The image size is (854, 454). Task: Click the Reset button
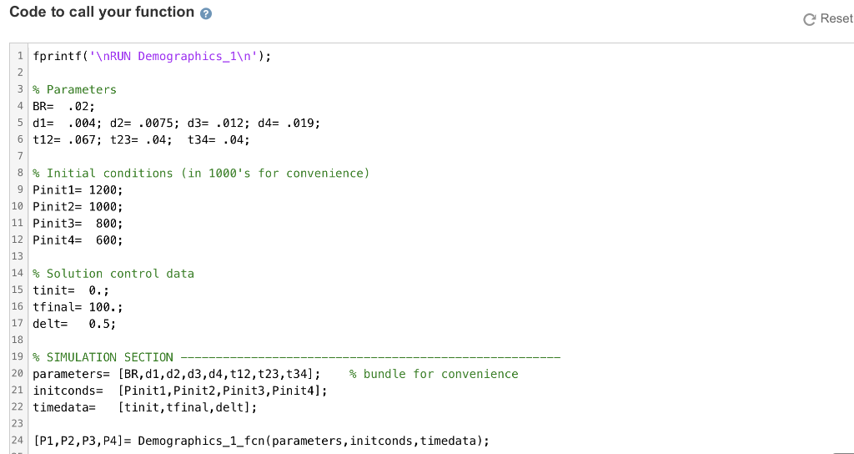tap(828, 19)
